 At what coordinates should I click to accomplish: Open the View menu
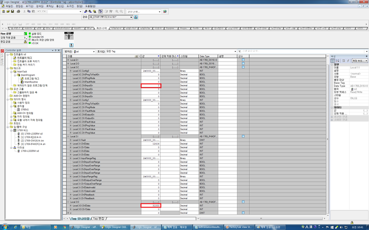point(29,6)
